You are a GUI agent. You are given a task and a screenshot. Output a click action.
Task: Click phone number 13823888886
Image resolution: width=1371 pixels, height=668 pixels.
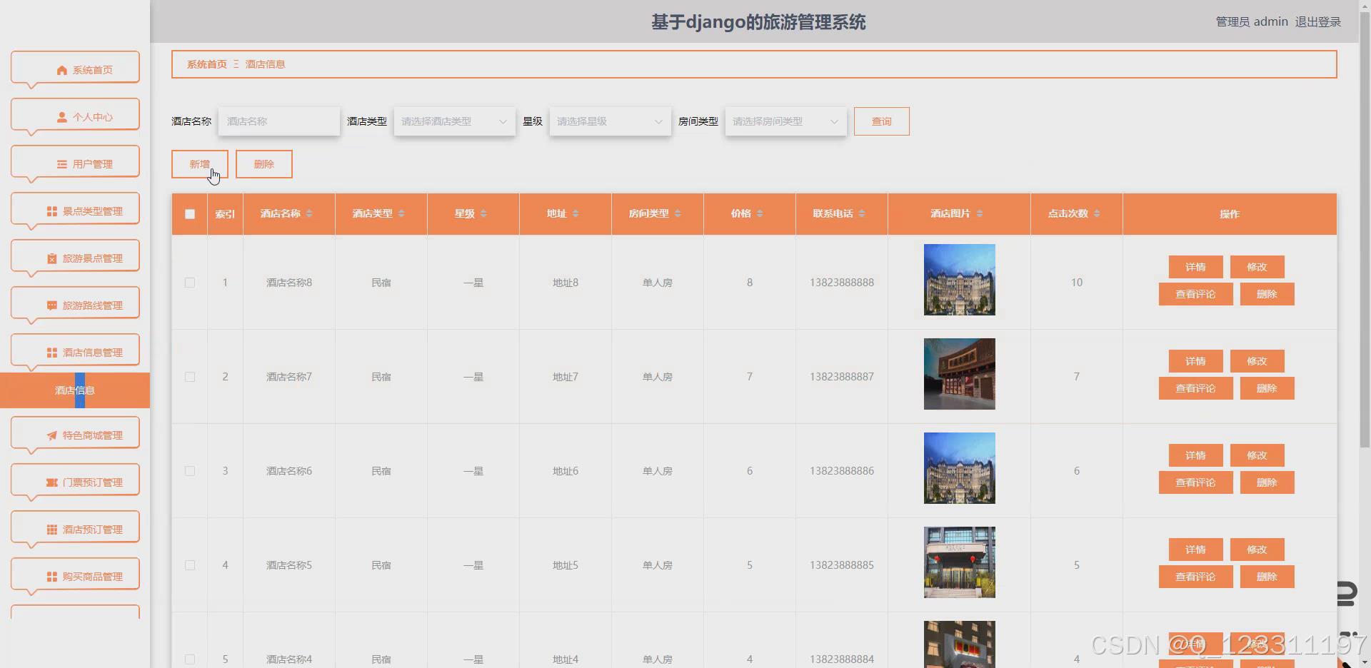coord(842,471)
